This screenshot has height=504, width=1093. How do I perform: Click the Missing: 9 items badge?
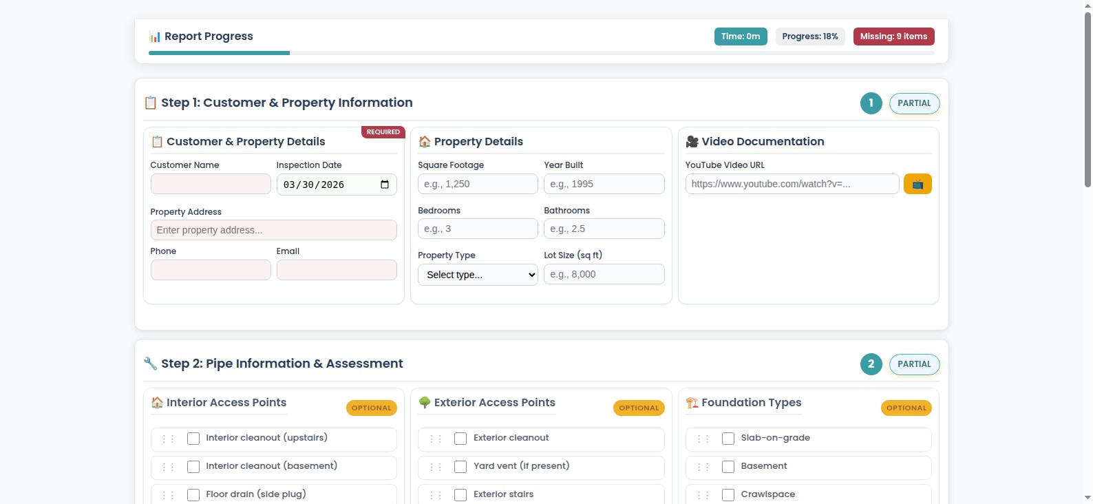(893, 36)
